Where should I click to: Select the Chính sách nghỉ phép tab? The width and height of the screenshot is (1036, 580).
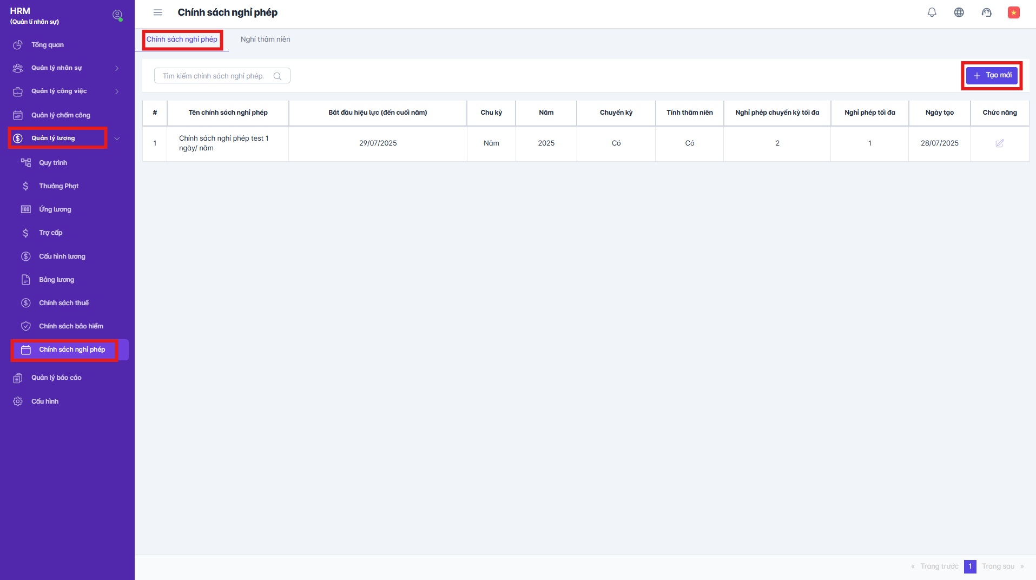(182, 39)
